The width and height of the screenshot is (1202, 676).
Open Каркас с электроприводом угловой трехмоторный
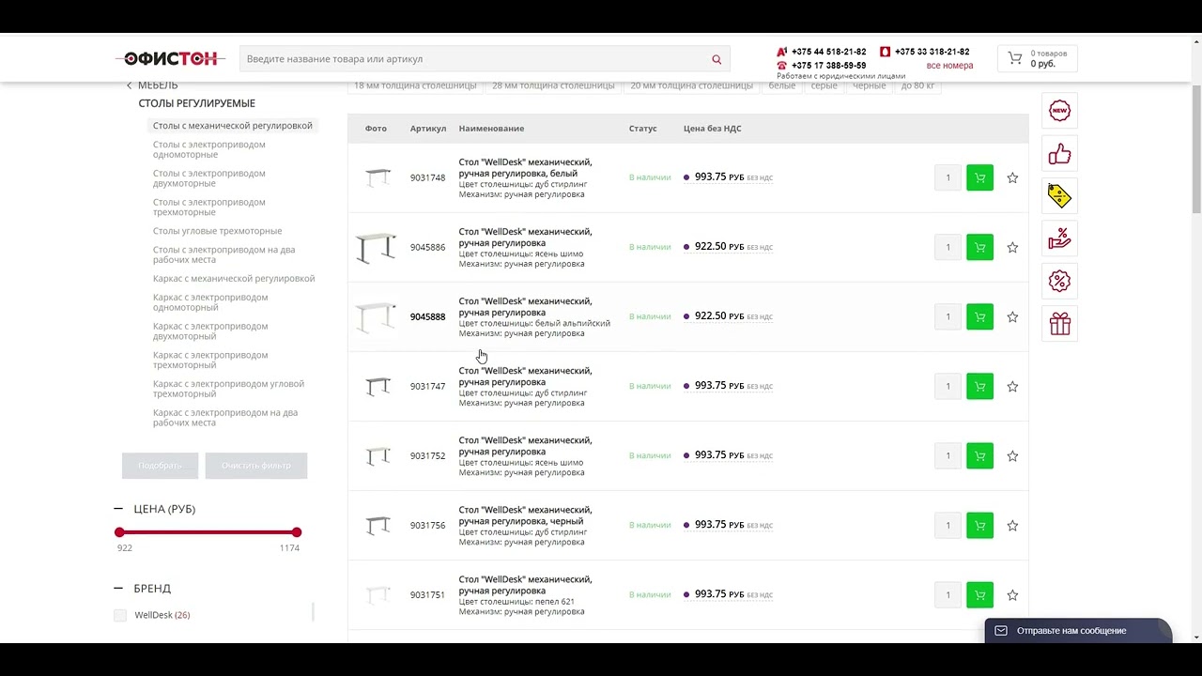coord(228,389)
